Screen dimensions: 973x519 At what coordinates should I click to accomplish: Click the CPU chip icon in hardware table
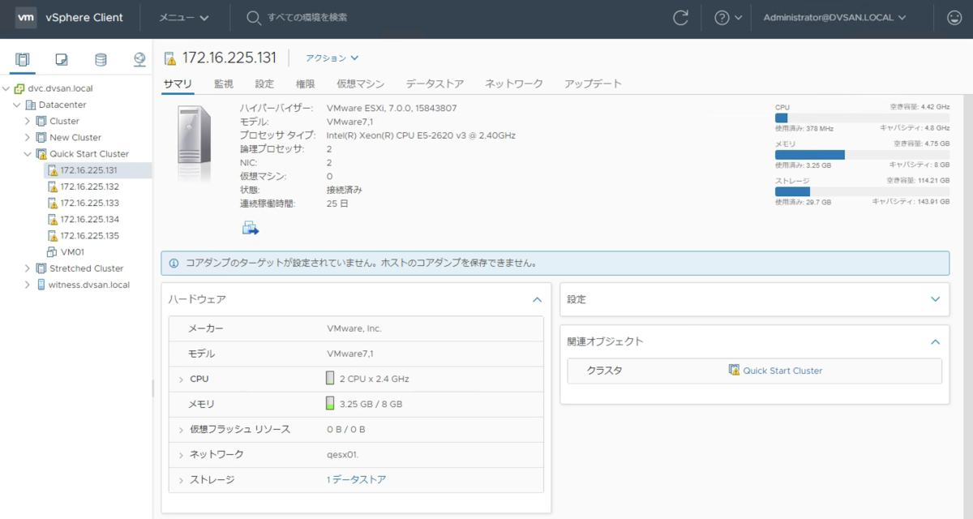click(330, 379)
